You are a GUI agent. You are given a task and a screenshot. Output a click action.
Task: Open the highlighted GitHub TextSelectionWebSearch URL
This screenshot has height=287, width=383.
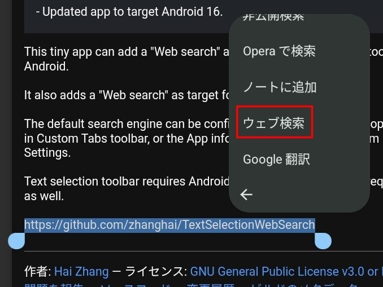pos(169,225)
